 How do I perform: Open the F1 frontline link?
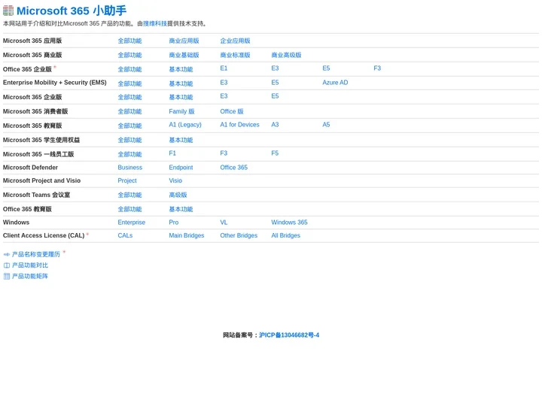(172, 153)
